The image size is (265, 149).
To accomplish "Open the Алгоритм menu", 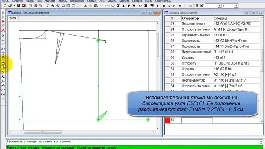I will [x=17, y=1].
